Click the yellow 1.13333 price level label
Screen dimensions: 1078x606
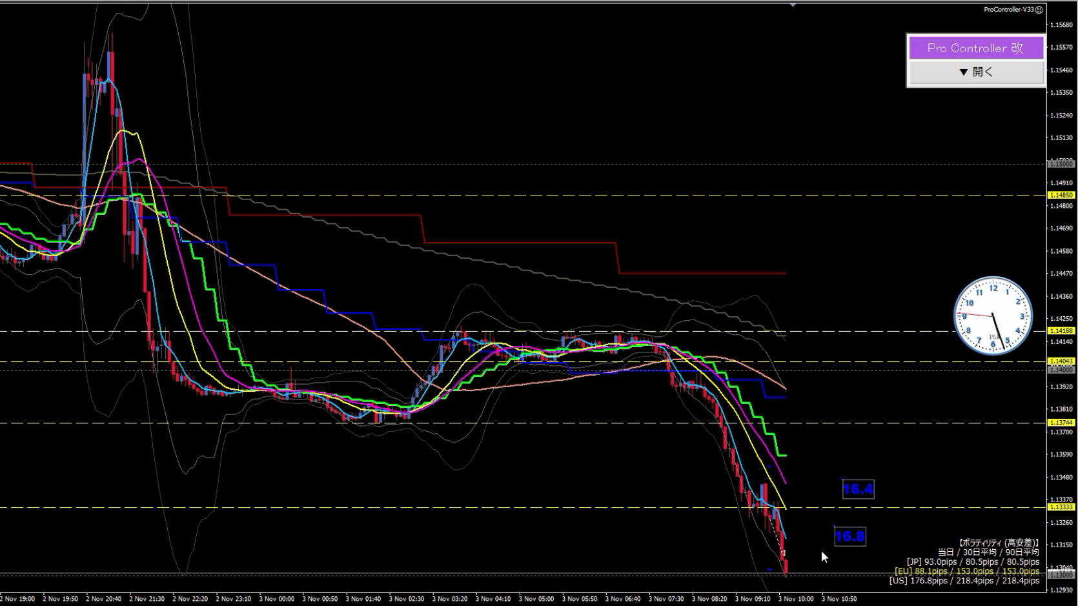1061,507
